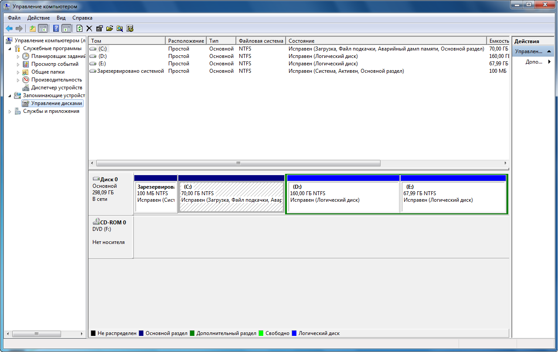This screenshot has width=558, height=352.
Task: Click the Back arrow toolbar icon
Action: click(9, 28)
